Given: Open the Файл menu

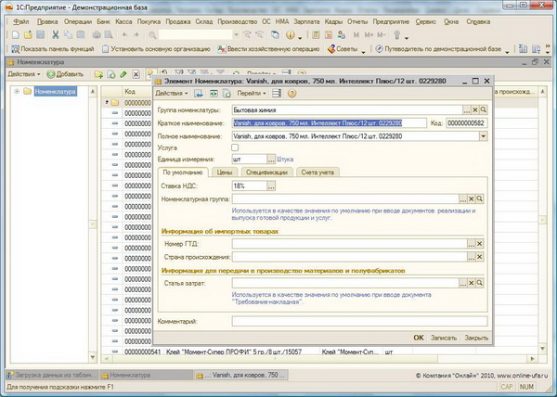Looking at the screenshot, I should (21, 21).
